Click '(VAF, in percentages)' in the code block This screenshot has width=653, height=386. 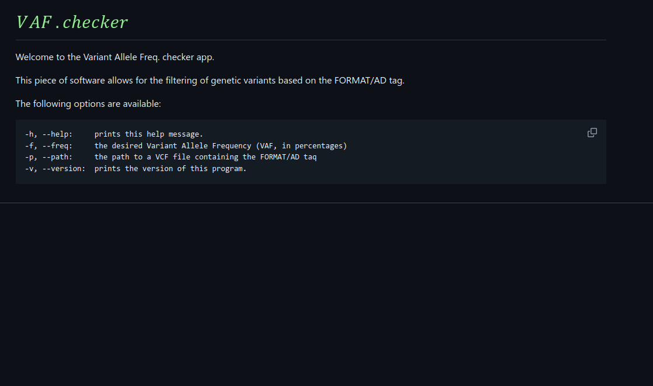click(x=301, y=146)
